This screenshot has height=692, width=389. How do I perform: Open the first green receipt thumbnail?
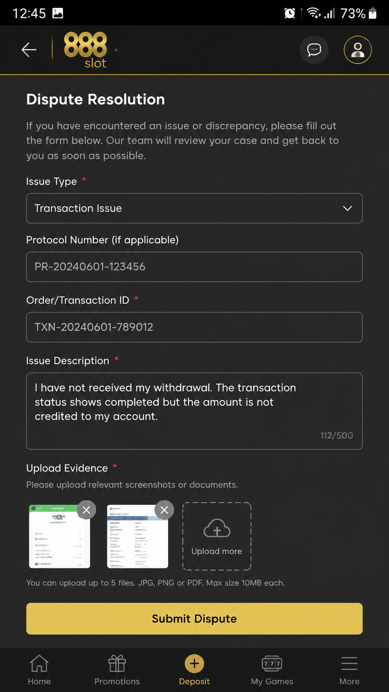click(60, 536)
